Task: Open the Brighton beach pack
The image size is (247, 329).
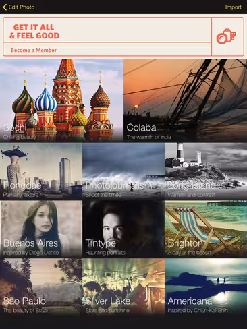Action: (206, 229)
